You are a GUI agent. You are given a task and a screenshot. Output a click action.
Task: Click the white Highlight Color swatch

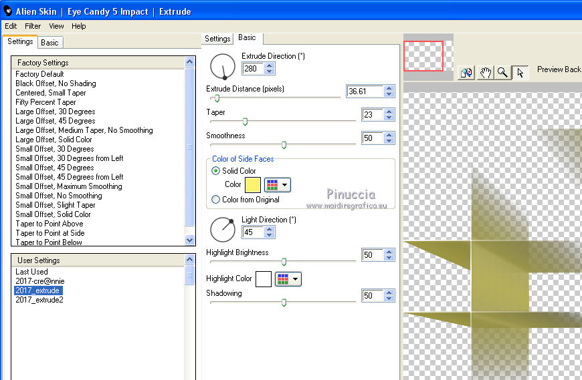pos(264,279)
